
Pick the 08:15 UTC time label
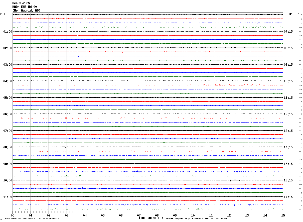(288, 48)
